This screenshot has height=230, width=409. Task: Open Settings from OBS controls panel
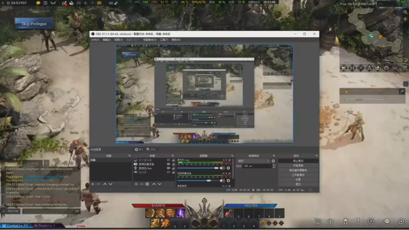coord(298,180)
